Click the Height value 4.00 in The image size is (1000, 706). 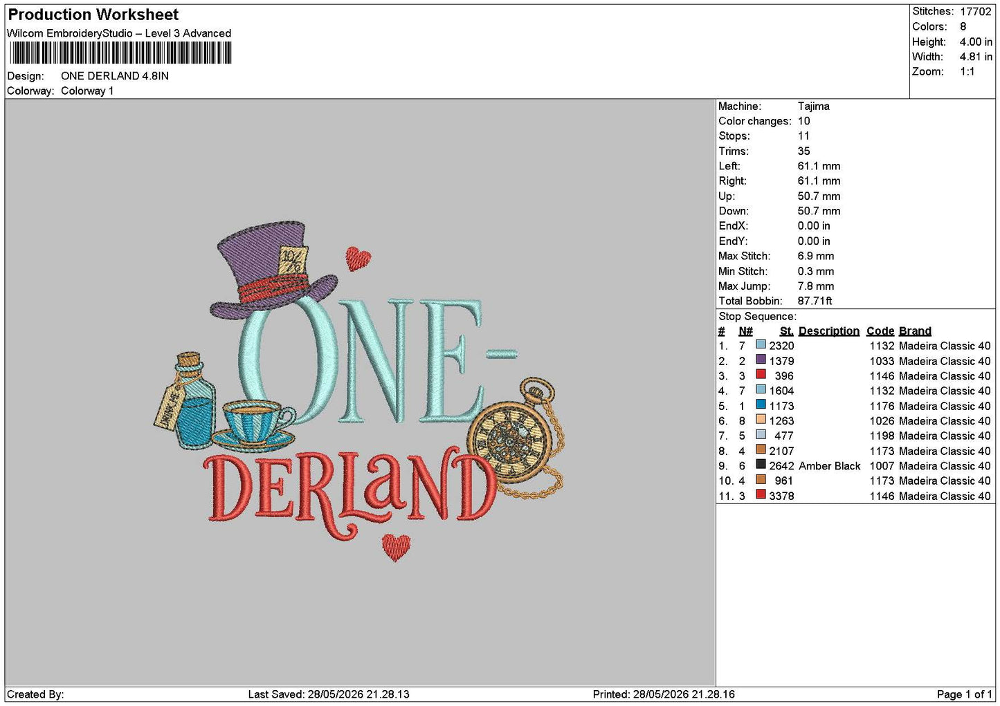976,42
